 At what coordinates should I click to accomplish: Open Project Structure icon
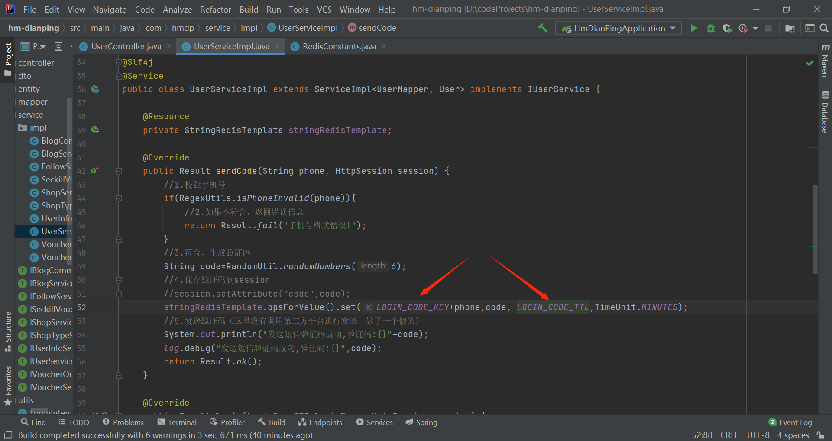pyautogui.click(x=790, y=28)
